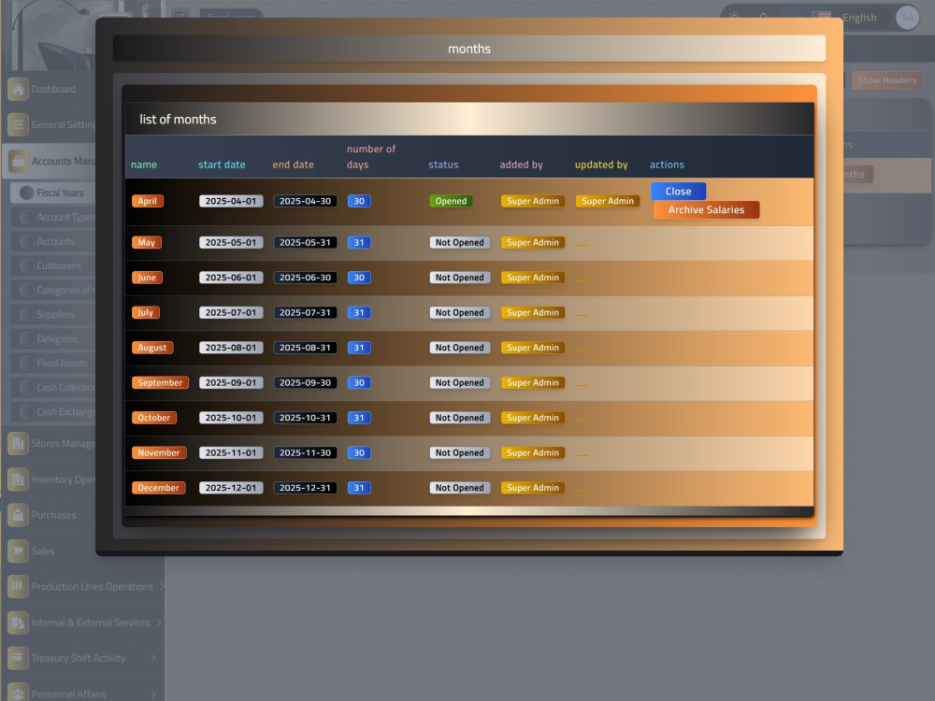Click the Categories of sidebar item
Image resolution: width=935 pixels, height=701 pixels.
point(53,291)
